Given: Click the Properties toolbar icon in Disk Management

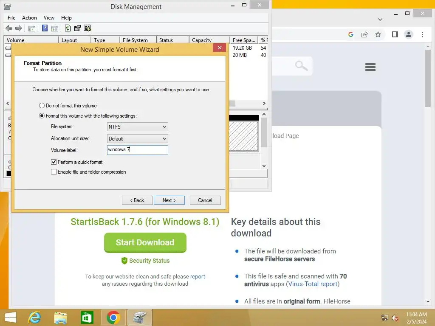Looking at the screenshot, I should tap(77, 28).
